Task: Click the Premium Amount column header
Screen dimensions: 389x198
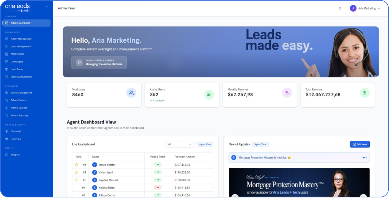Action: click(x=185, y=157)
